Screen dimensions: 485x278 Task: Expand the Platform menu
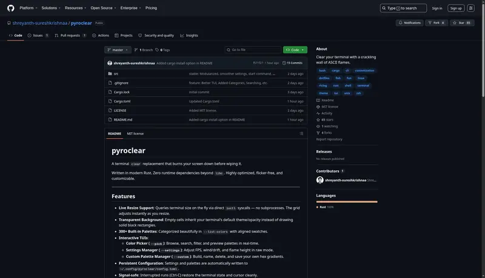tap(28, 8)
